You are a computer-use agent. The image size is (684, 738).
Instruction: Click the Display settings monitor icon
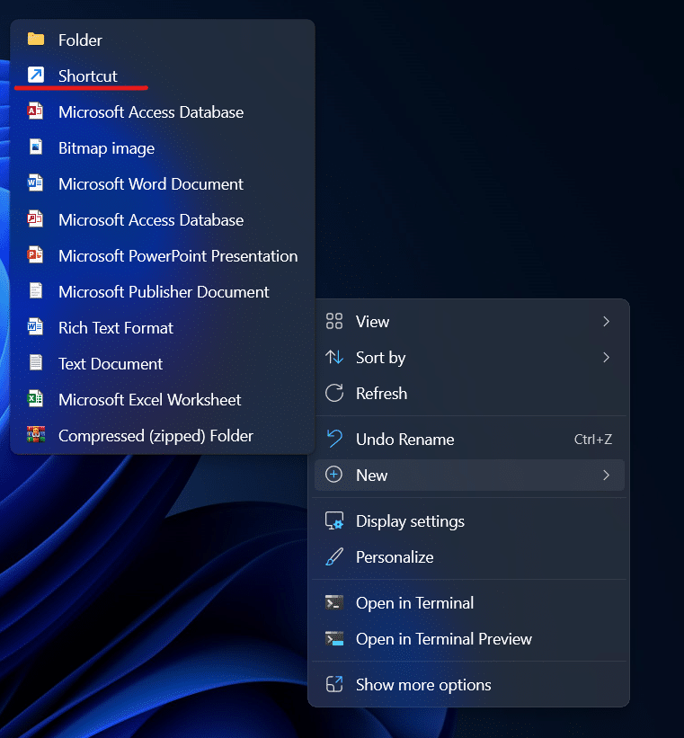coord(334,521)
